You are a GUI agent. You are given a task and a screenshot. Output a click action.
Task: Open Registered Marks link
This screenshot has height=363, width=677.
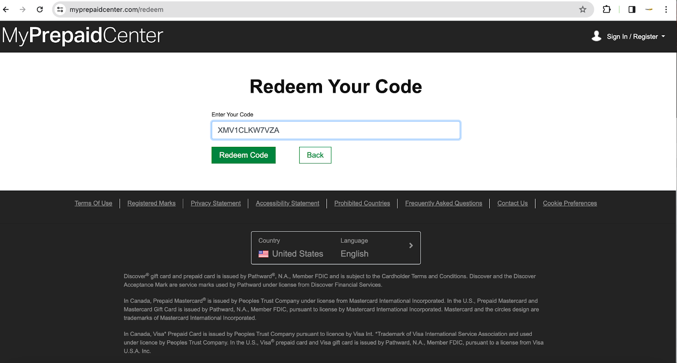point(151,203)
